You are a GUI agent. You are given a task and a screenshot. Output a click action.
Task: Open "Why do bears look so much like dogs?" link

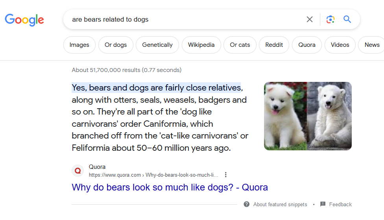[170, 187]
